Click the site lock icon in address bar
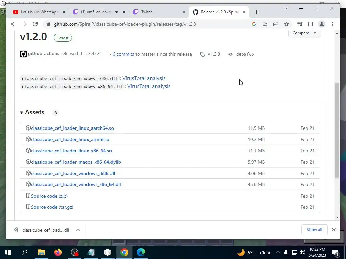 coord(49,24)
